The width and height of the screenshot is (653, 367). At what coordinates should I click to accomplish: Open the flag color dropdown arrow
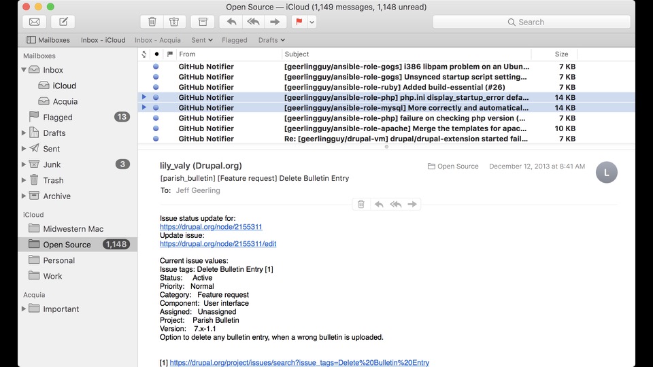(x=312, y=22)
